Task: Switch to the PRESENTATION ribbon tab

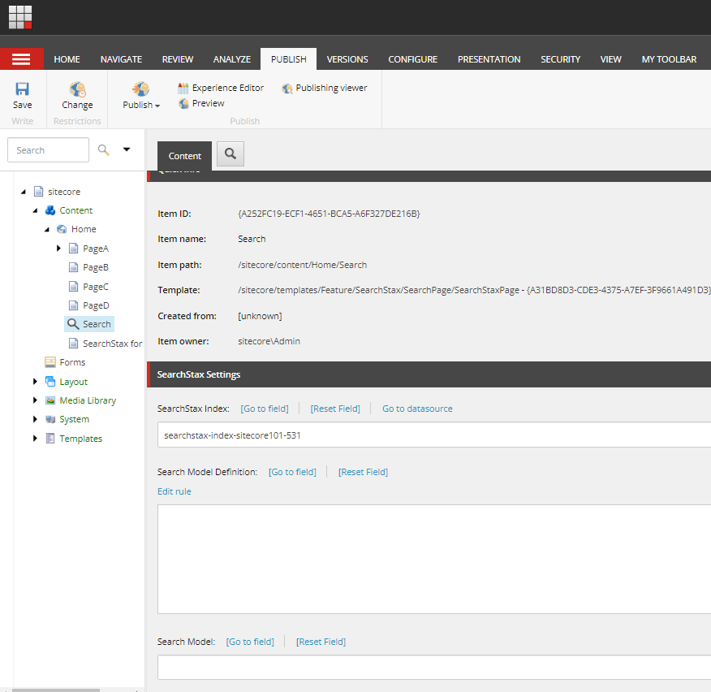Action: pos(489,59)
